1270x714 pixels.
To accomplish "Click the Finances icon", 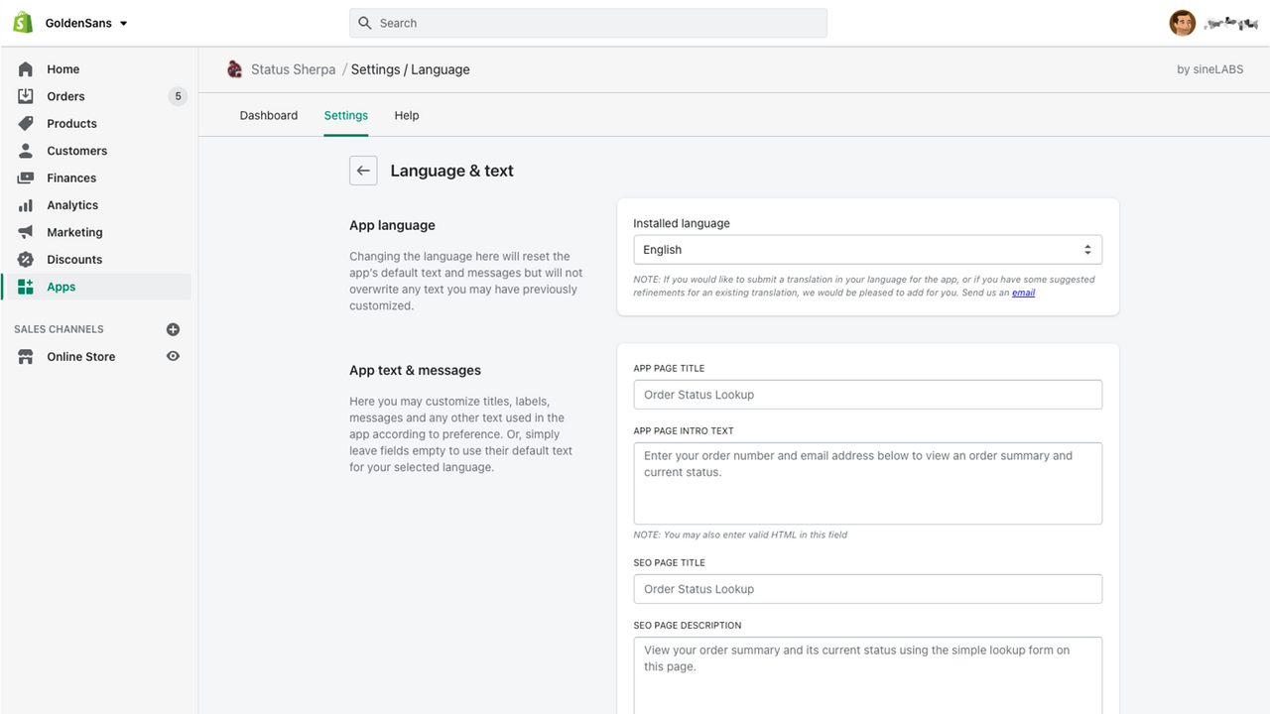I will (26, 178).
